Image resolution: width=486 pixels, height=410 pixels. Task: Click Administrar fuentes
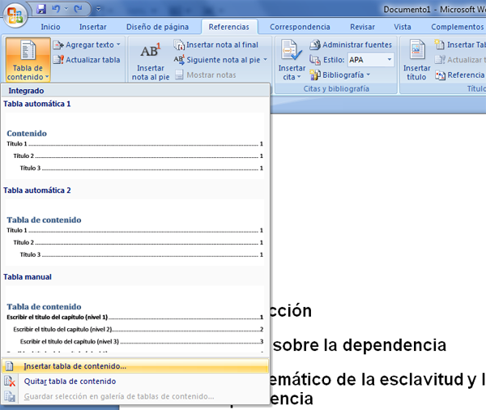coord(357,45)
